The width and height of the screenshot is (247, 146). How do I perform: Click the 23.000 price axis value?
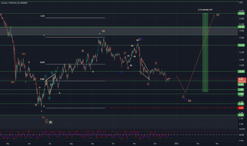click(241, 19)
